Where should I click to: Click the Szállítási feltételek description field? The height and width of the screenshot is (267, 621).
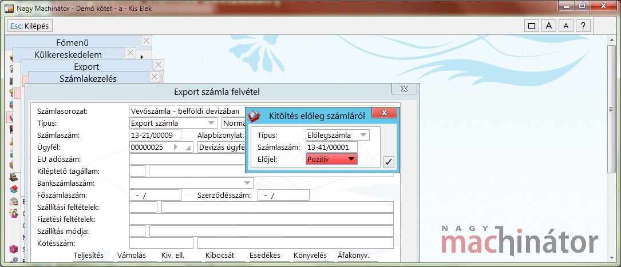[278, 207]
